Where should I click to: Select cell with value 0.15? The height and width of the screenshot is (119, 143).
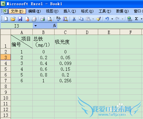tap(65, 69)
